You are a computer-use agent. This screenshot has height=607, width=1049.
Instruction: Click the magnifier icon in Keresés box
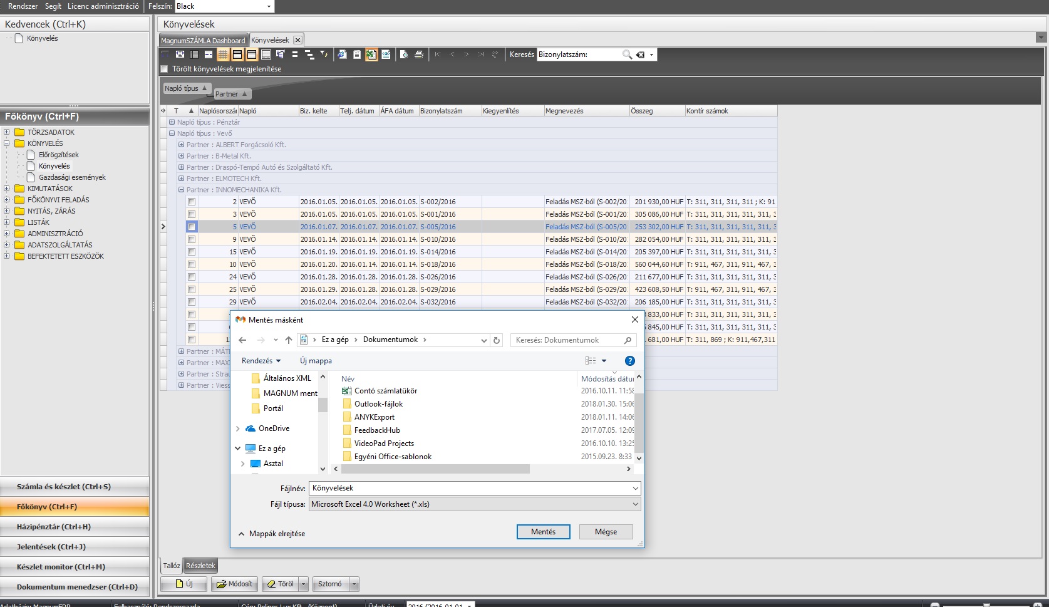coord(627,54)
